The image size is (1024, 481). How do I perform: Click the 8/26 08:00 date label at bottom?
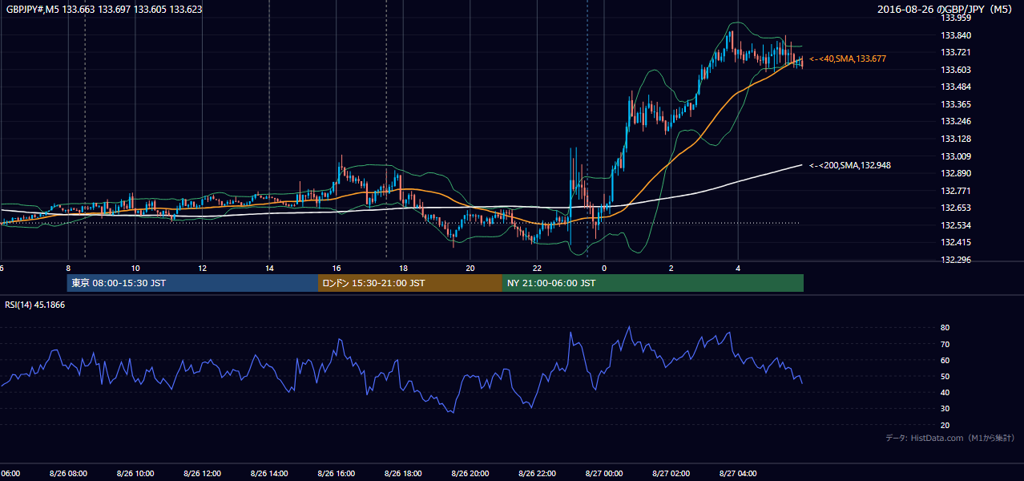tap(68, 474)
